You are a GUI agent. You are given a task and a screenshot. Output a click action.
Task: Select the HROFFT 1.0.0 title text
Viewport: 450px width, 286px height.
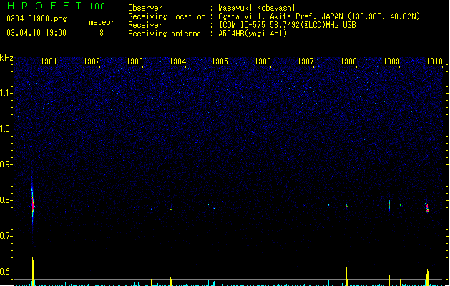point(57,6)
